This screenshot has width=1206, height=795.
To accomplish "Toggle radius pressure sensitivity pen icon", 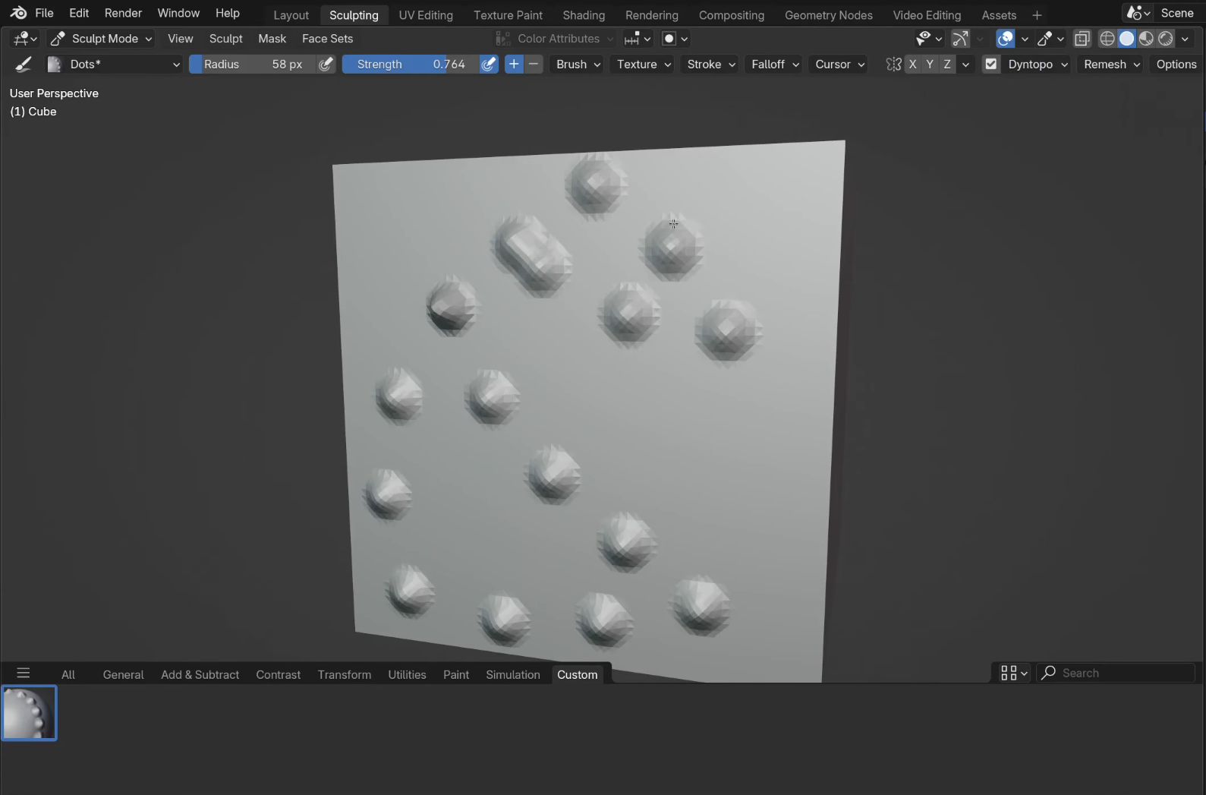I will pos(326,65).
